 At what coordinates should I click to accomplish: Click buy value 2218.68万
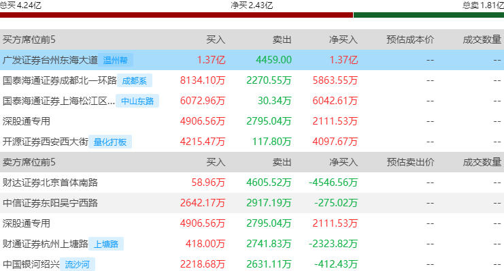tap(203, 264)
